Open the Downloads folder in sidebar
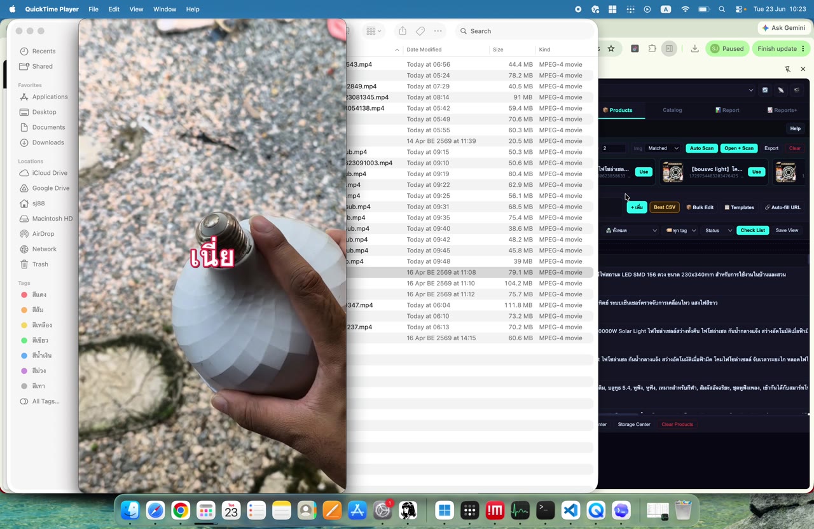Image resolution: width=814 pixels, height=529 pixels. click(48, 142)
